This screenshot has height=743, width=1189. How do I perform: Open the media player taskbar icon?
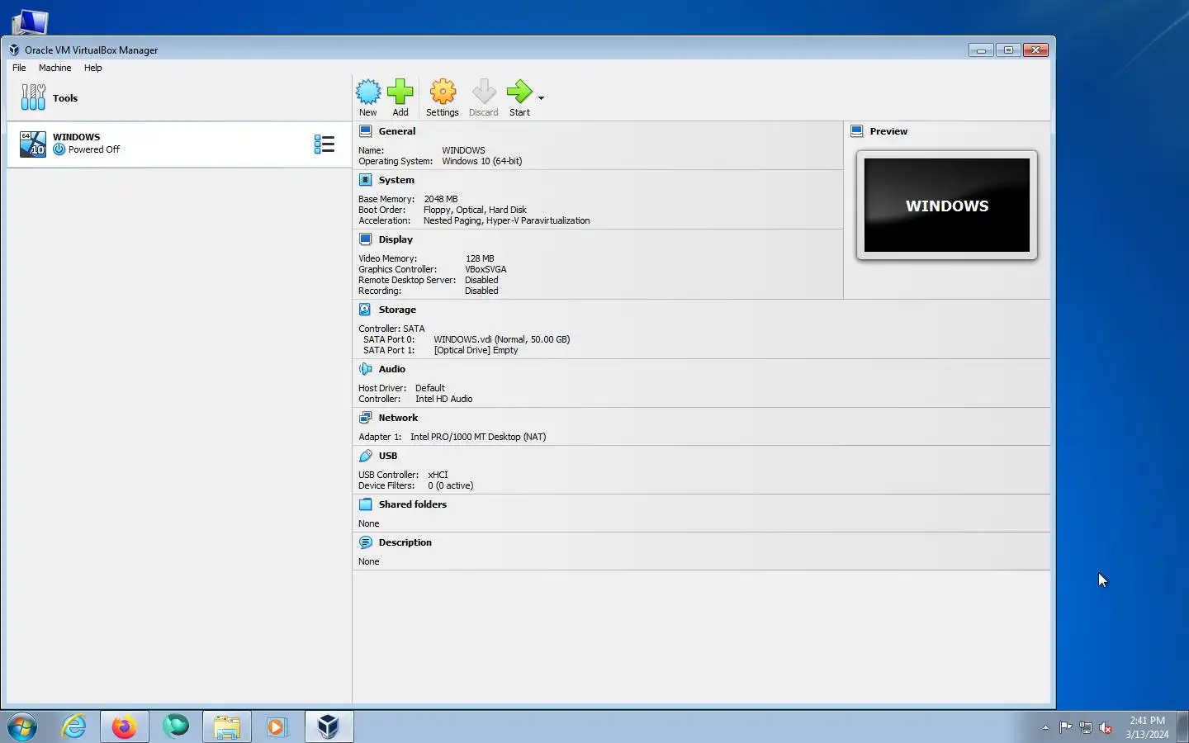(x=277, y=726)
